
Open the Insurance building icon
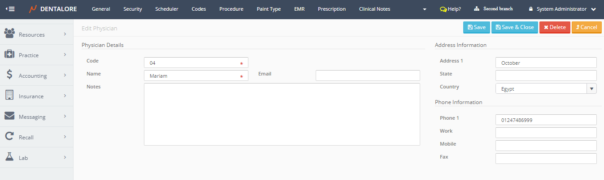9,96
